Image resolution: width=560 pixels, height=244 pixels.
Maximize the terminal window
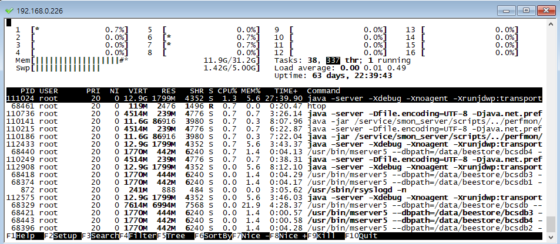526,11
